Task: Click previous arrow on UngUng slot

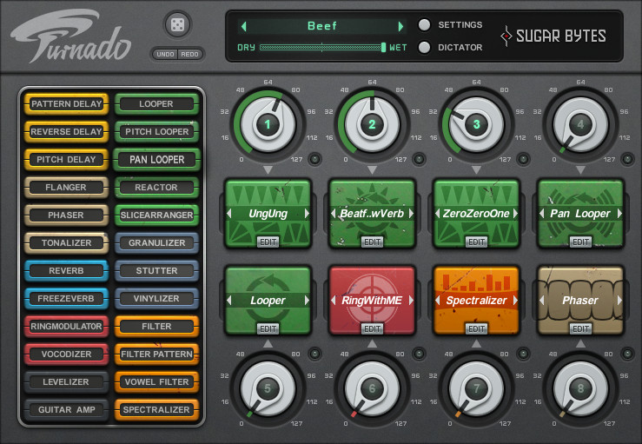Action: point(228,214)
